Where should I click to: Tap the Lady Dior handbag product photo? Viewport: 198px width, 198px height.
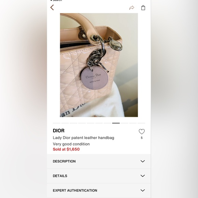pyautogui.click(x=99, y=65)
